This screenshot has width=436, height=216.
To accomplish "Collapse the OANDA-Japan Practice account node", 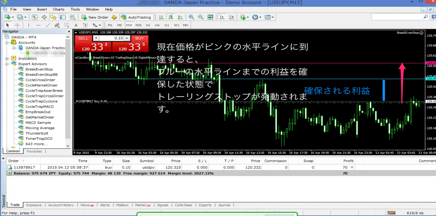I will click(14, 48).
